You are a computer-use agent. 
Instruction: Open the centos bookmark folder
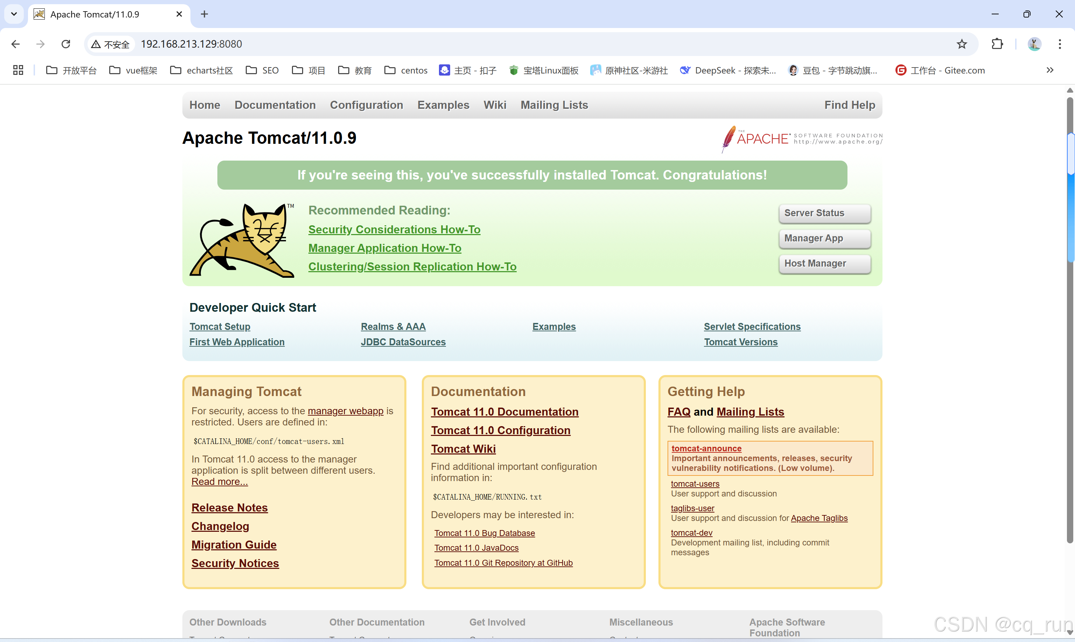[x=406, y=70]
